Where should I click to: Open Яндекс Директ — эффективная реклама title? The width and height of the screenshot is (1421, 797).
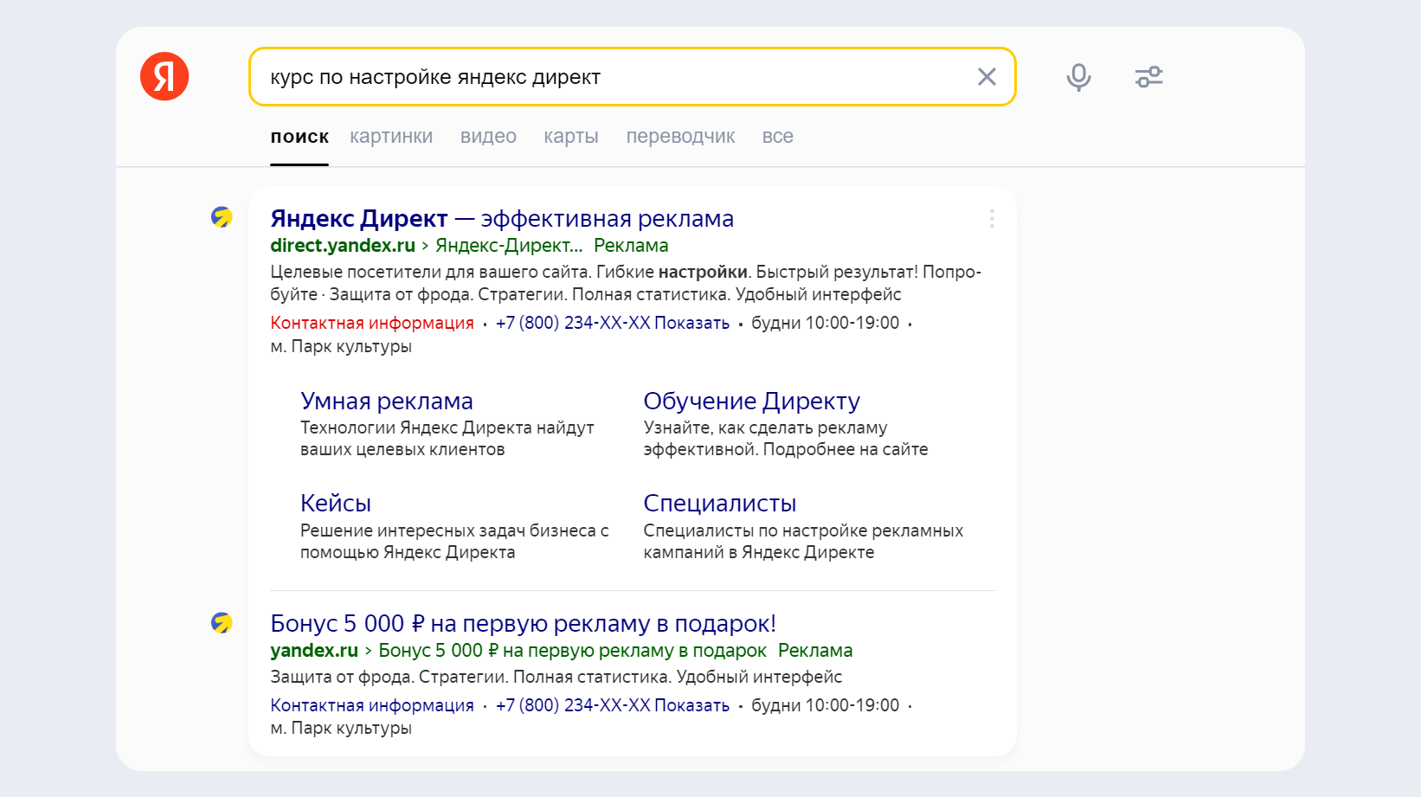(502, 218)
